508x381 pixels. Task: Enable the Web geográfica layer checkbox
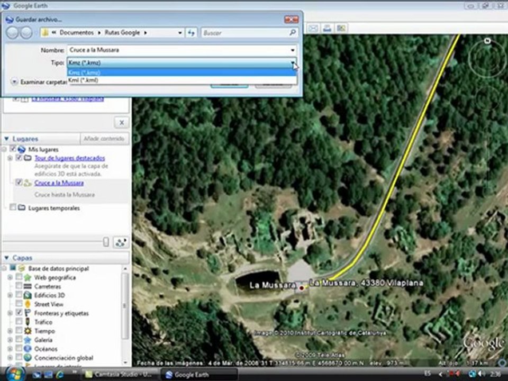pyautogui.click(x=19, y=277)
